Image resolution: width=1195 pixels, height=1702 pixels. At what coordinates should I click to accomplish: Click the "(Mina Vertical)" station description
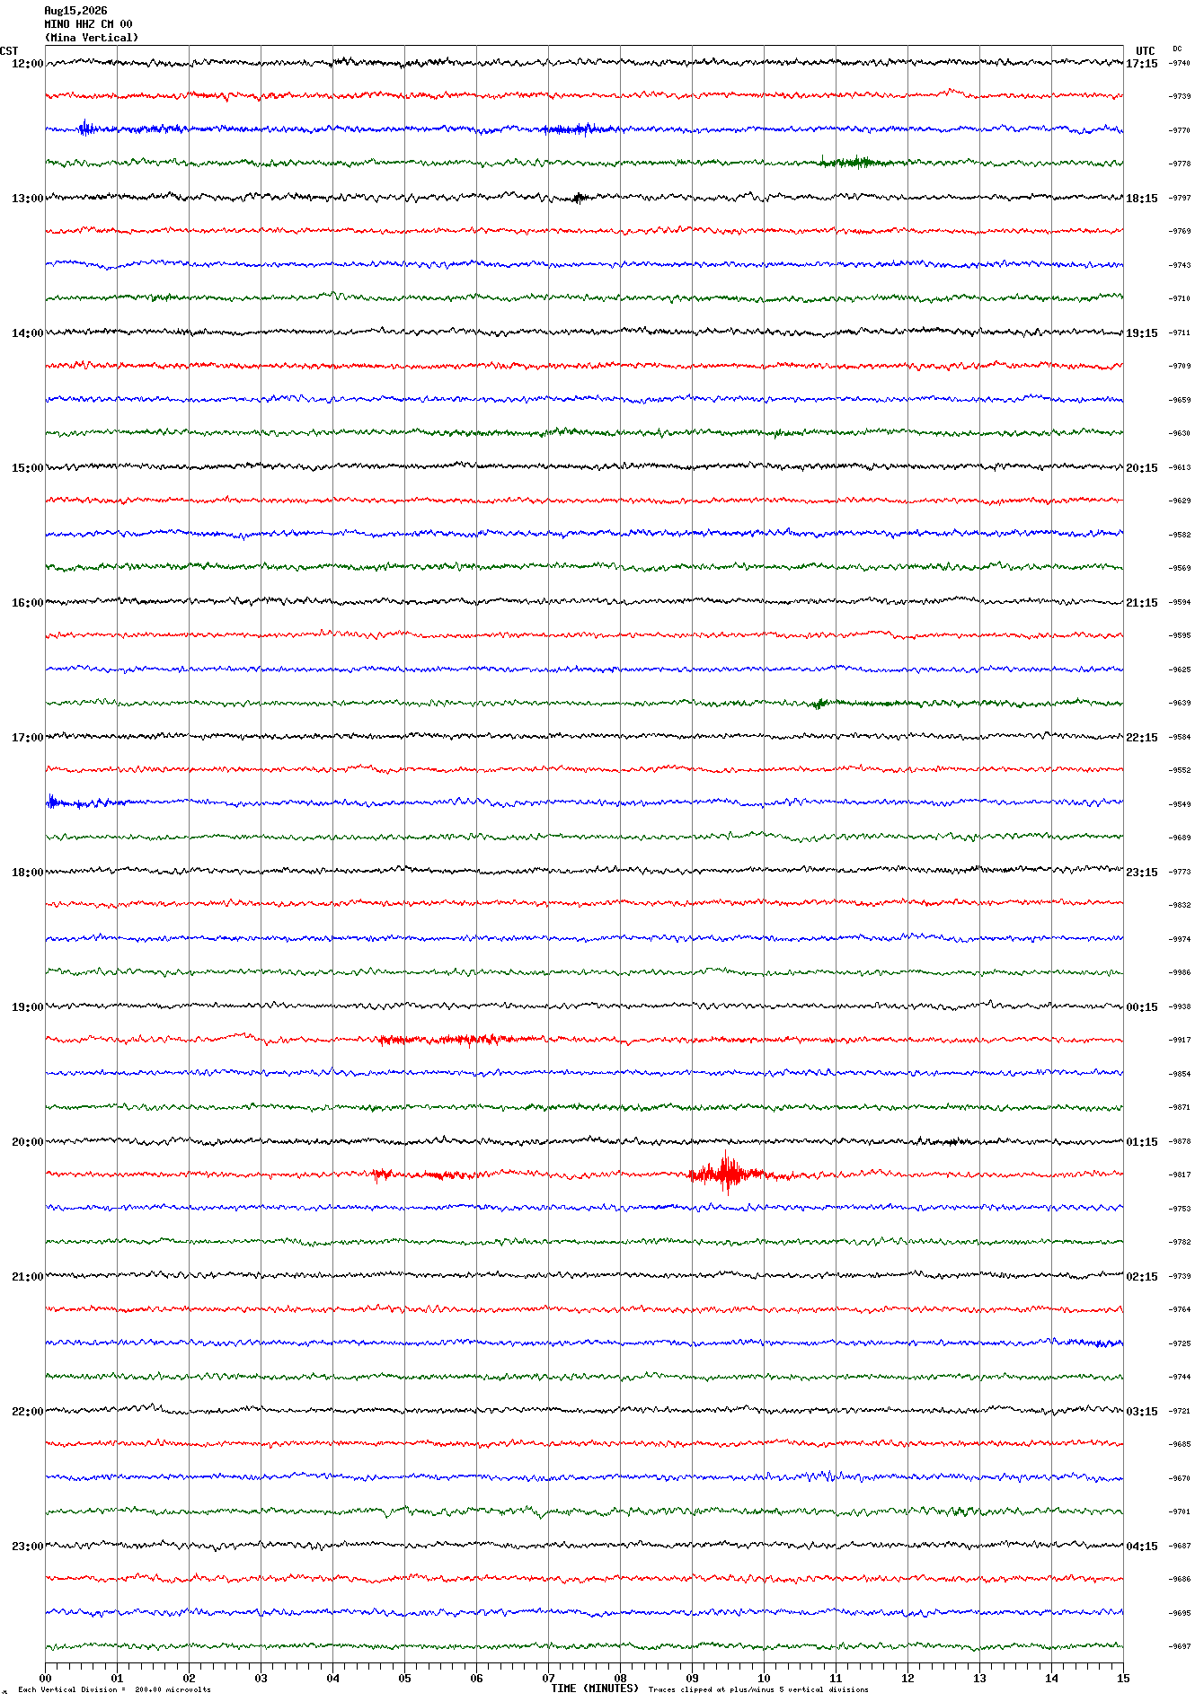[92, 38]
